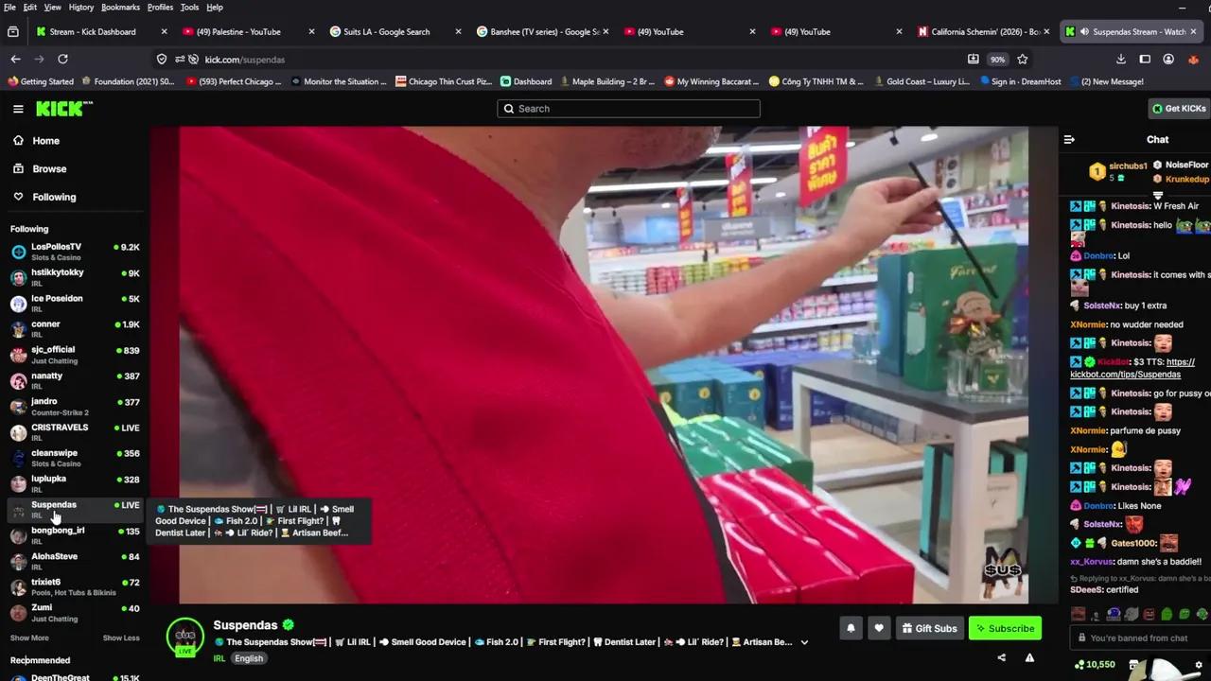Open cleanswipe channel in sidebar
This screenshot has width=1211, height=681.
click(x=74, y=457)
